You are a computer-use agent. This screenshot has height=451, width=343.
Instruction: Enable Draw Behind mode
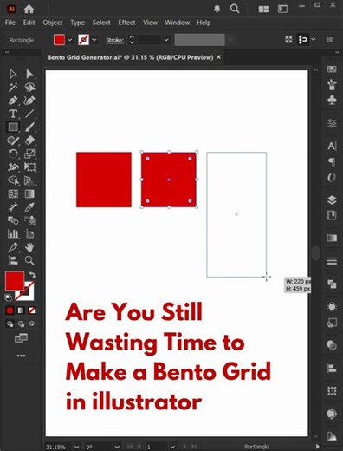[21, 324]
